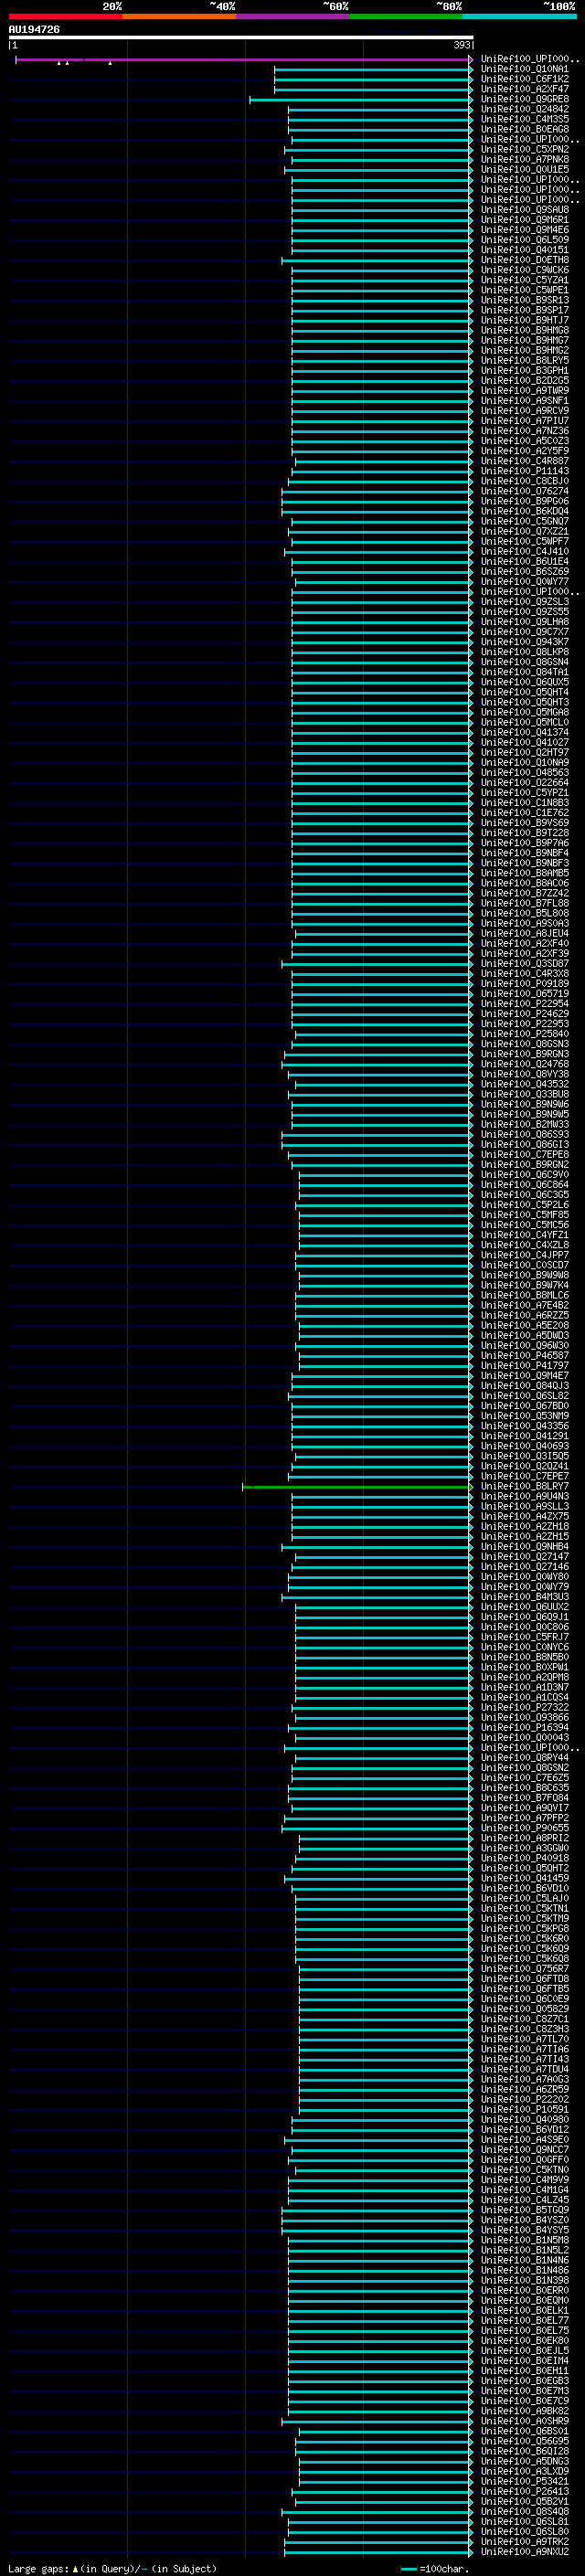
Task: Click the UniRef100_P09189 label
Action: [525, 984]
